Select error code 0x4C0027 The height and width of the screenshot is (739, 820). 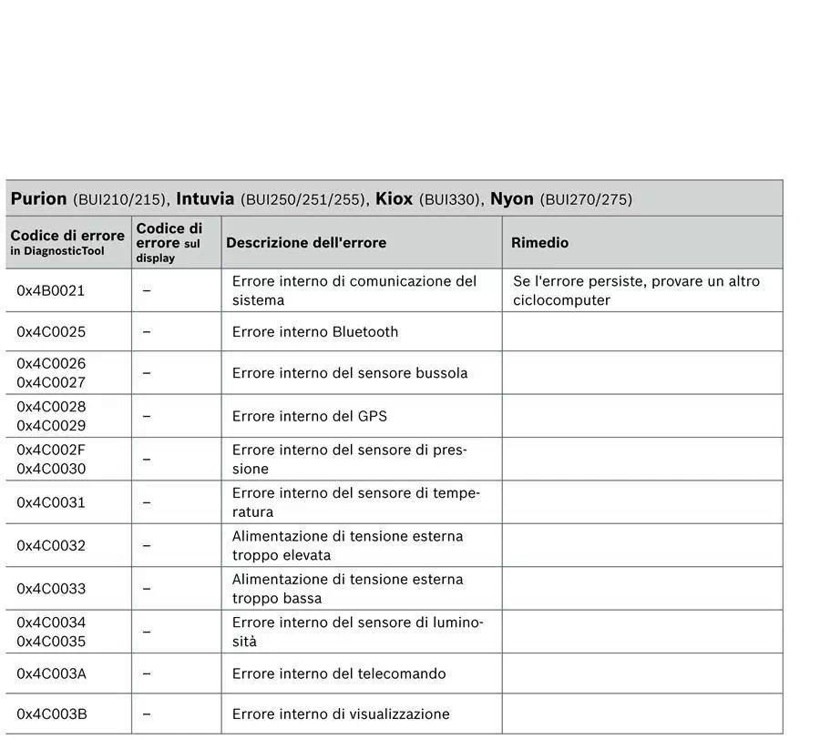[51, 382]
